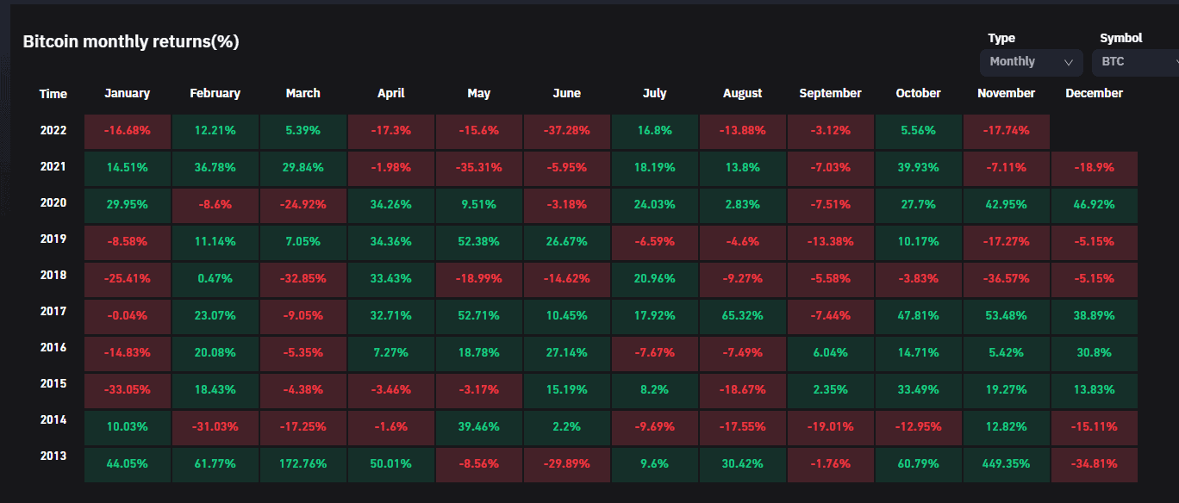Select the 2013 year row label

pos(53,464)
